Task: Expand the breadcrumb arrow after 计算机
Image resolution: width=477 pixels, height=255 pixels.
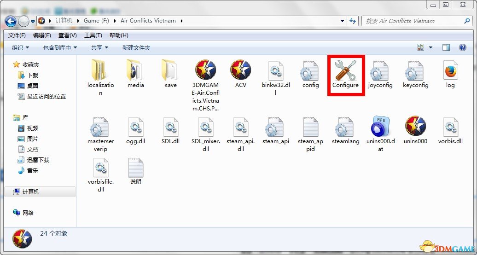Action: coord(78,21)
